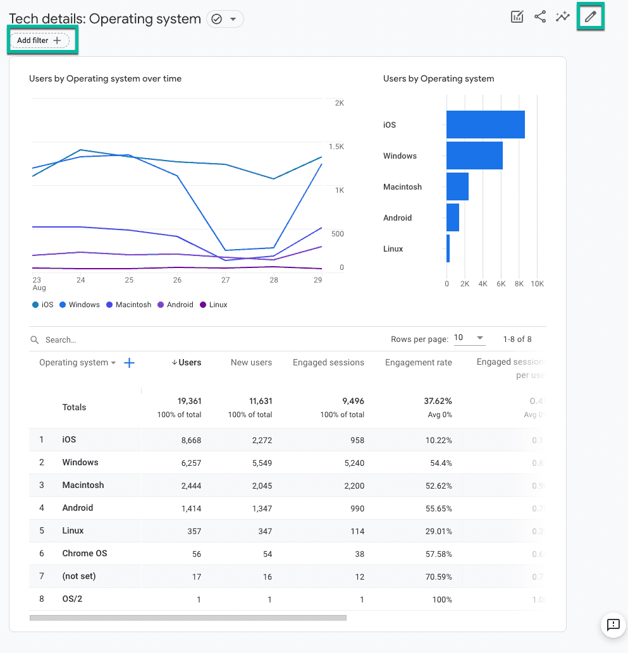Click the pencil customize report icon

[591, 17]
